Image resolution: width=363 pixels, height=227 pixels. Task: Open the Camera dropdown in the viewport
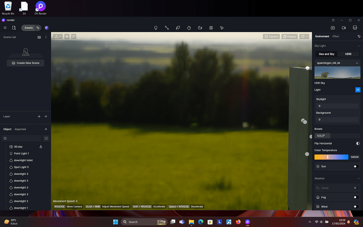point(271,36)
